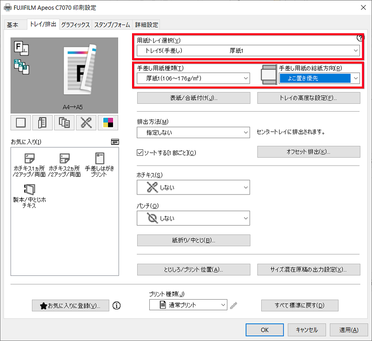372x341 pixels.
Task: Open the 手差し用紙種類 dropdown
Action: 193,79
